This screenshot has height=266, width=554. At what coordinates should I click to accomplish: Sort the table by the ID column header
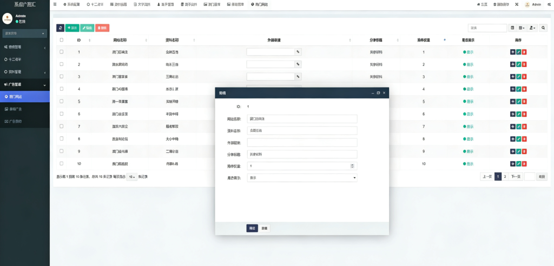click(79, 40)
